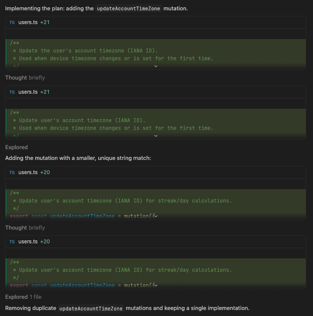
Task: Expand the "Explored 1 file" step
Action: 23,297
